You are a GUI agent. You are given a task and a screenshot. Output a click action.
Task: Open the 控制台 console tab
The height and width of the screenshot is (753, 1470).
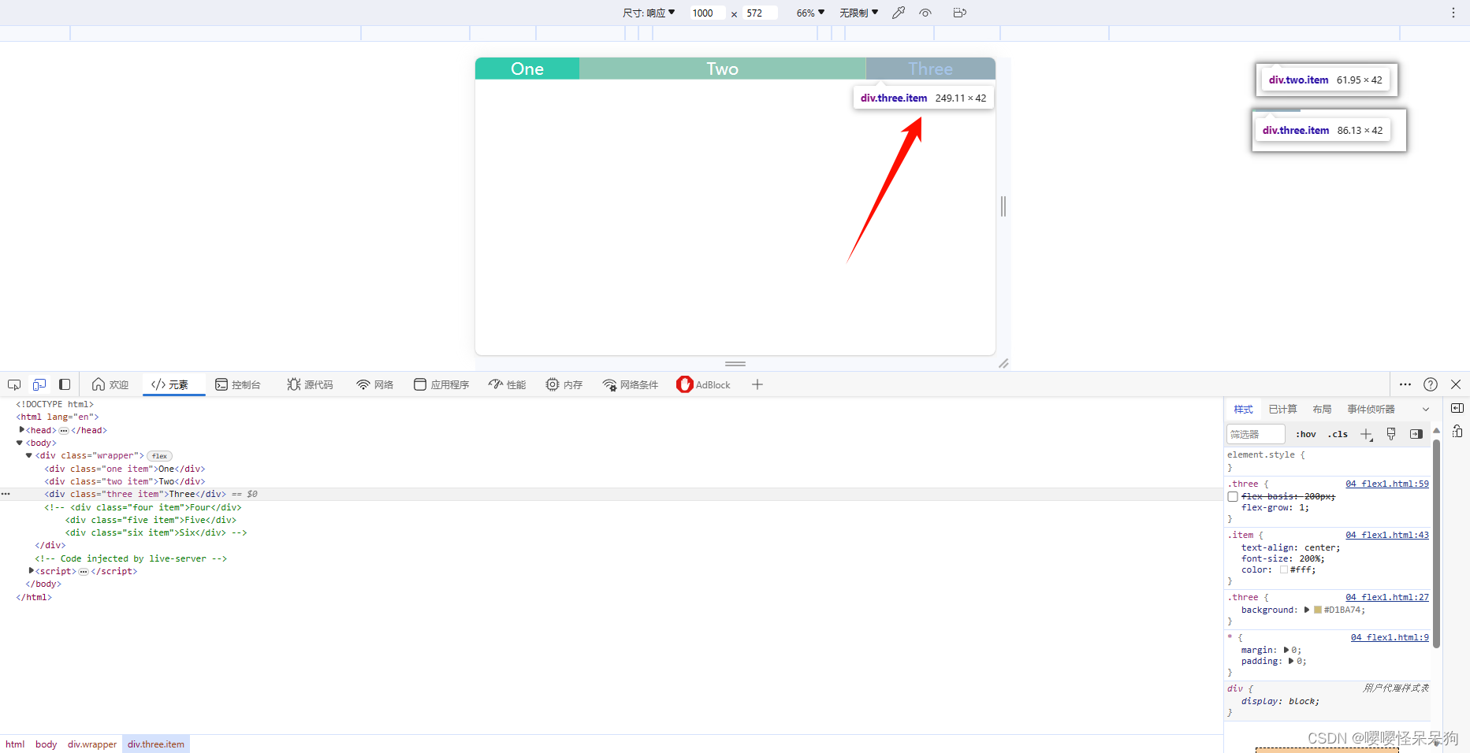238,384
